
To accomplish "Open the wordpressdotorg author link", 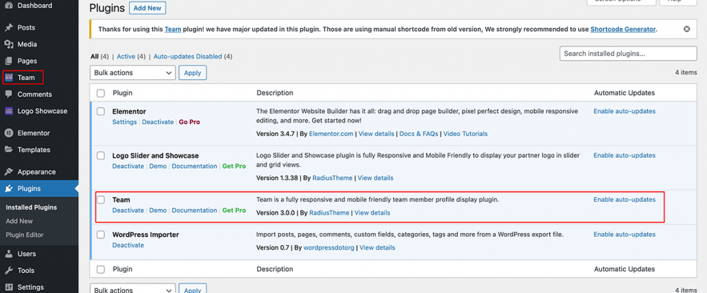I will (330, 247).
